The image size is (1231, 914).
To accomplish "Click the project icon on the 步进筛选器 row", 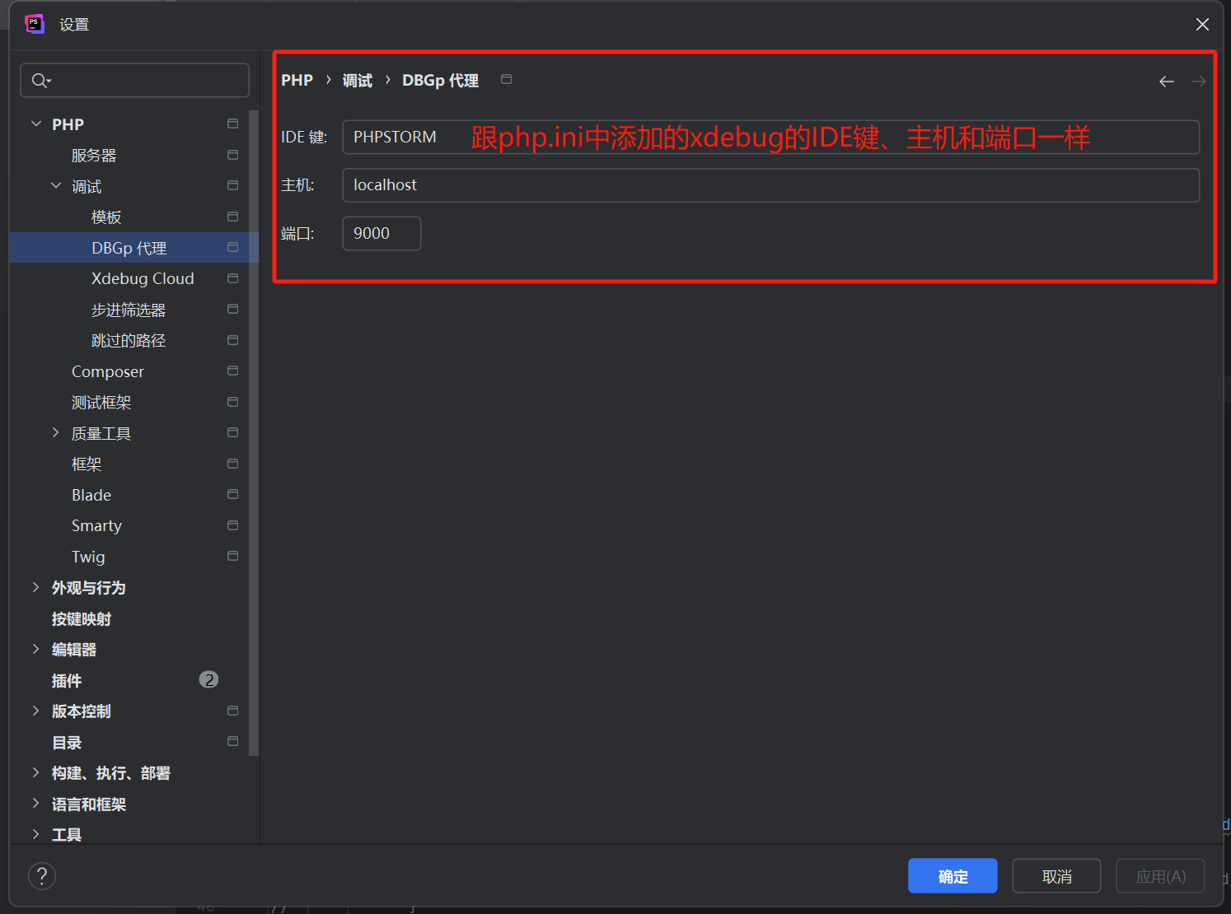I will tap(233, 309).
